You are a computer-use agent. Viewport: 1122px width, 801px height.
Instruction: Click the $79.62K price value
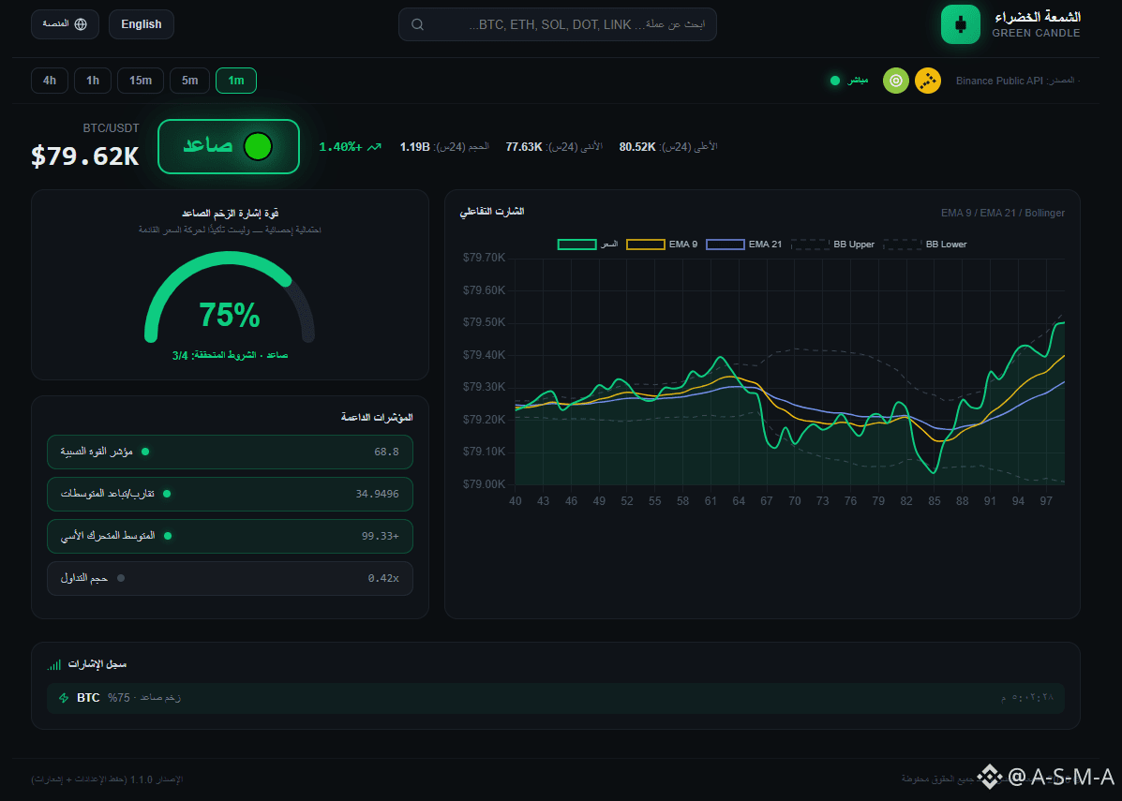[85, 156]
